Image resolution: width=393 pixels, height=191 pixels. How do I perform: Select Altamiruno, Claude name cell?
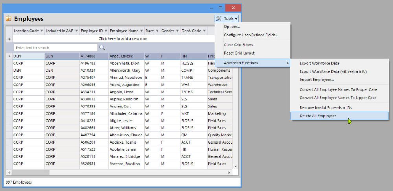click(126, 135)
